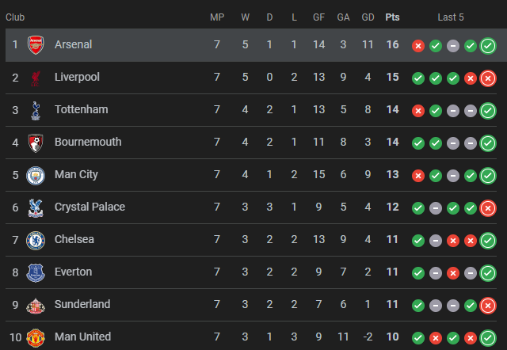The image size is (507, 350).
Task: Click the Last 5 column header
Action: click(x=451, y=17)
